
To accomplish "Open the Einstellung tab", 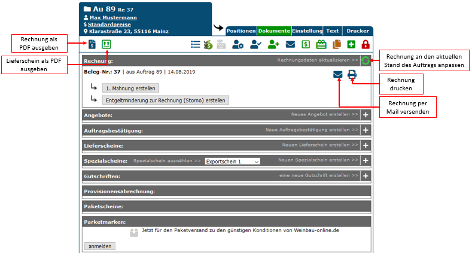I will 307,31.
